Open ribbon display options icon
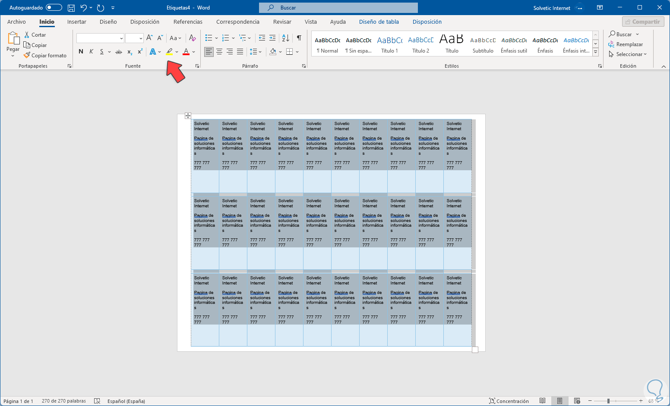Image resolution: width=670 pixels, height=406 pixels. point(600,8)
